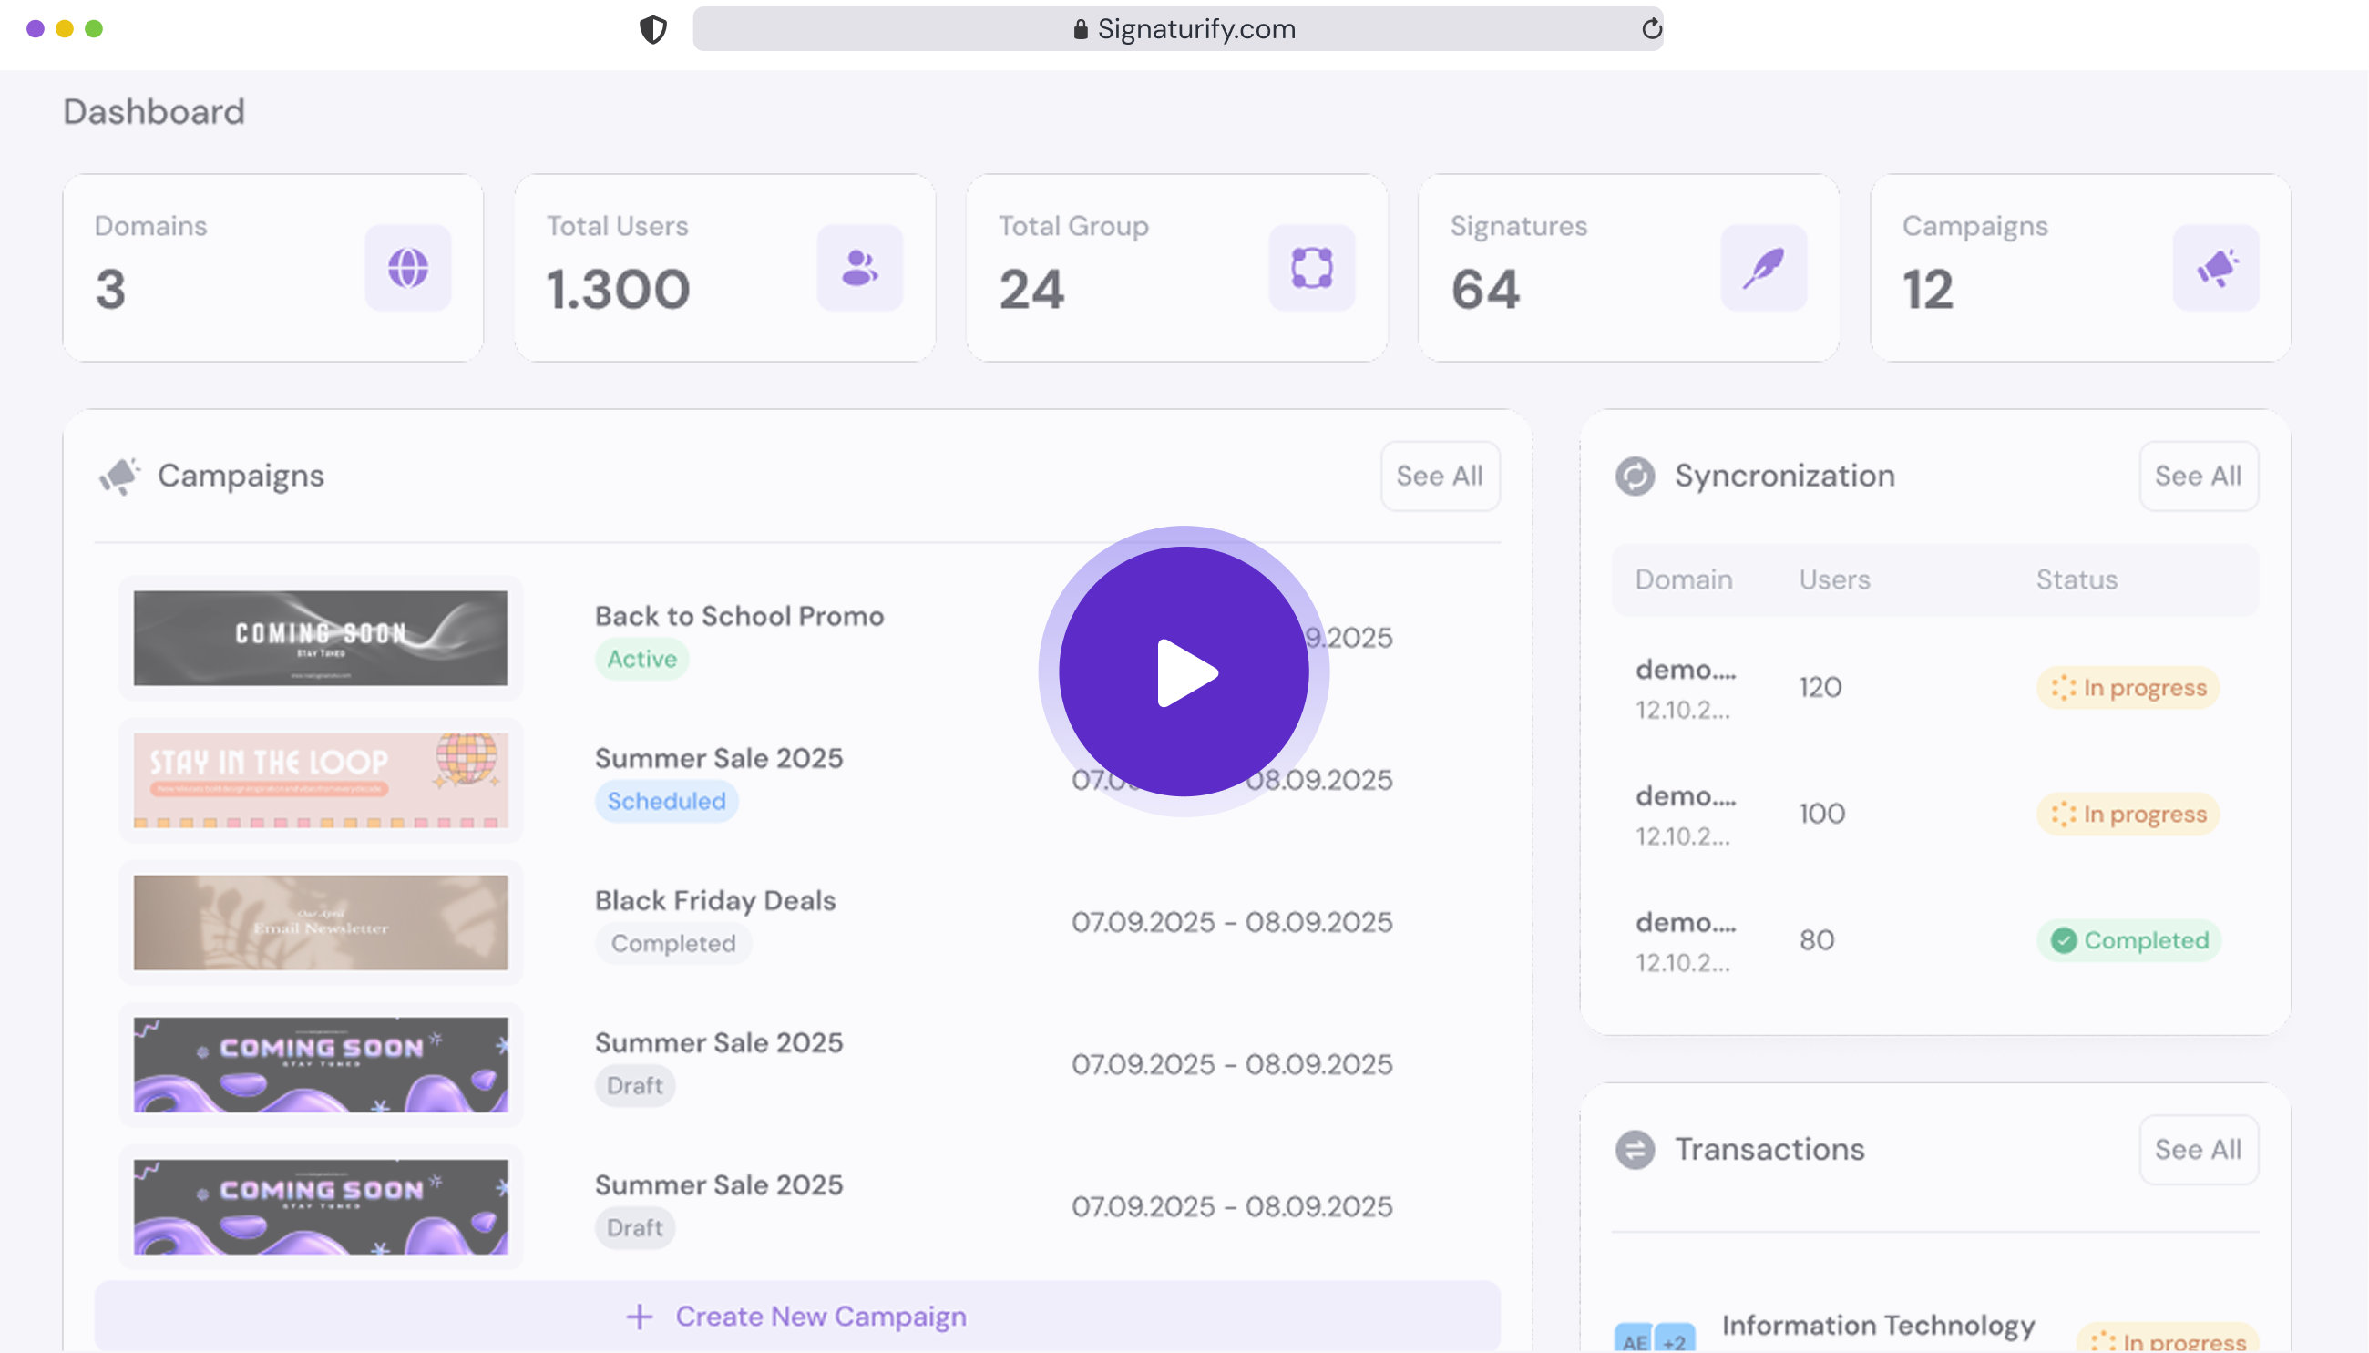Open the Stay In The Loop campaign thumbnail
2369x1353 pixels.
(320, 781)
